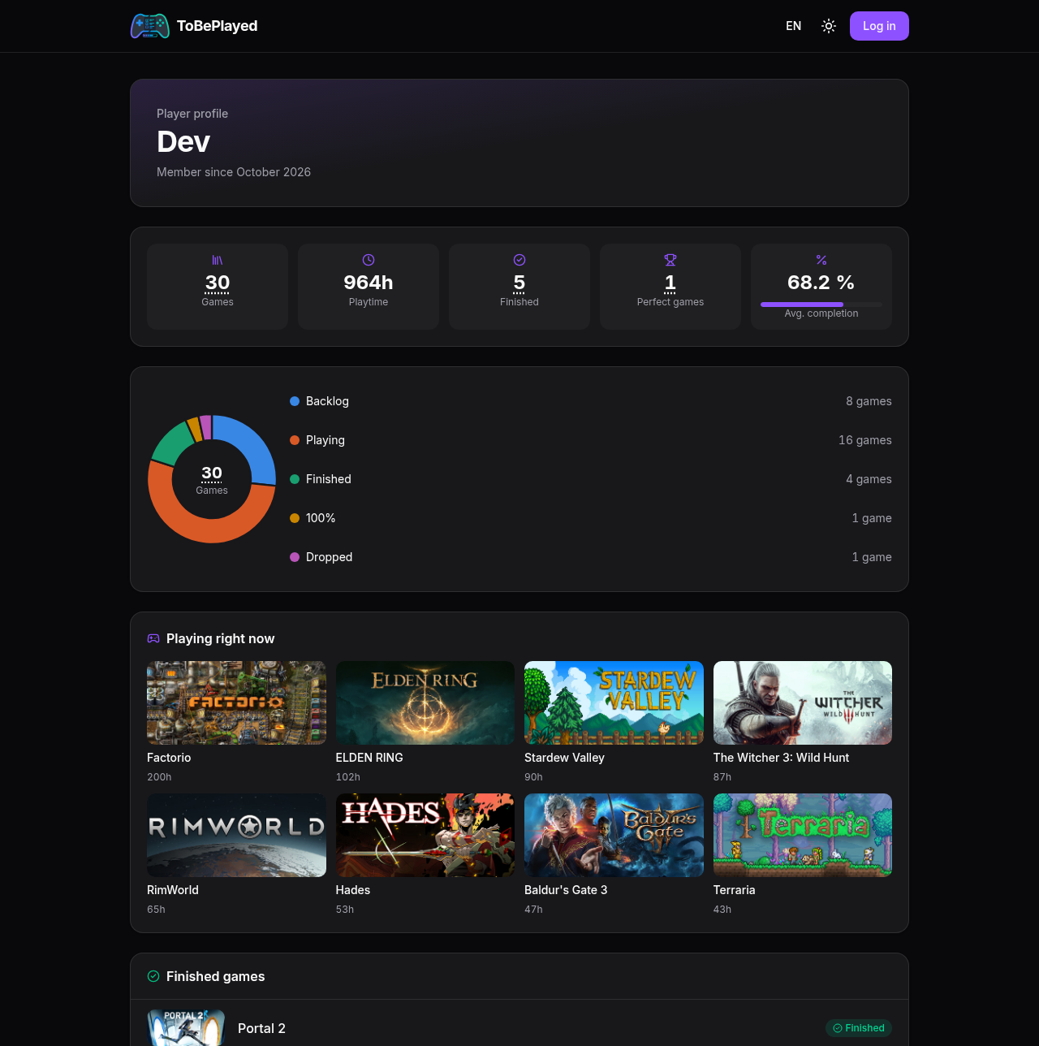Open the EN language selector
This screenshot has width=1039, height=1046.
(x=794, y=26)
